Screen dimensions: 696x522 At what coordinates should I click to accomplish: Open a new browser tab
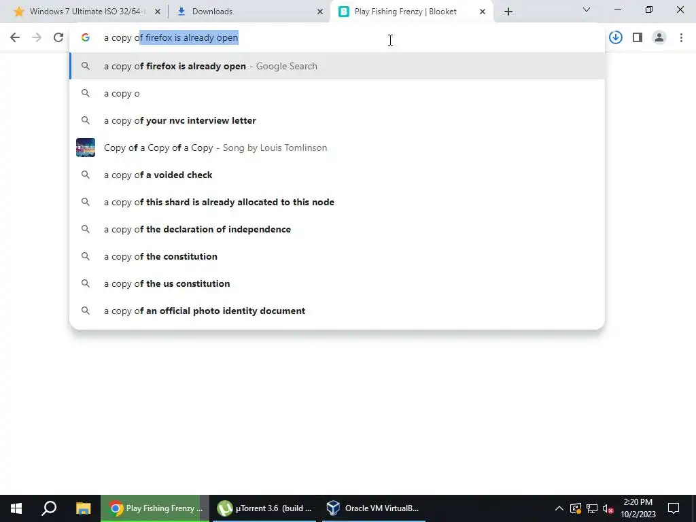[x=508, y=12]
